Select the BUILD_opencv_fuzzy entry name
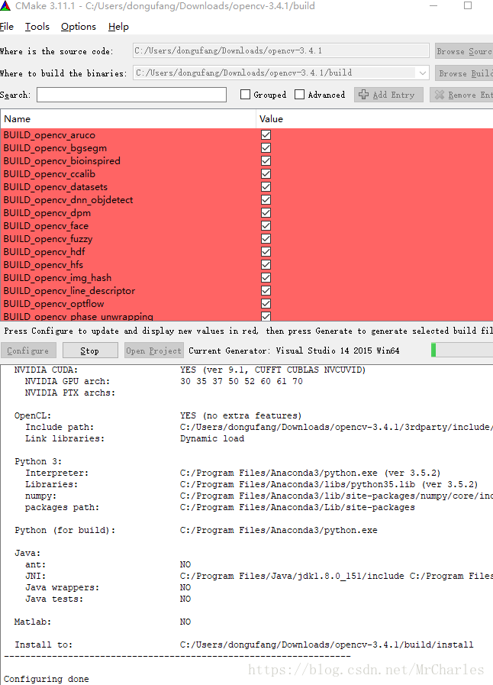The width and height of the screenshot is (493, 685). [48, 239]
